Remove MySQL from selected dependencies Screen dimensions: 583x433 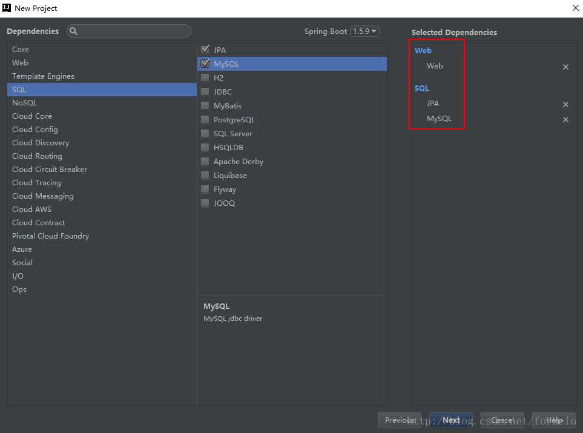[x=565, y=120]
